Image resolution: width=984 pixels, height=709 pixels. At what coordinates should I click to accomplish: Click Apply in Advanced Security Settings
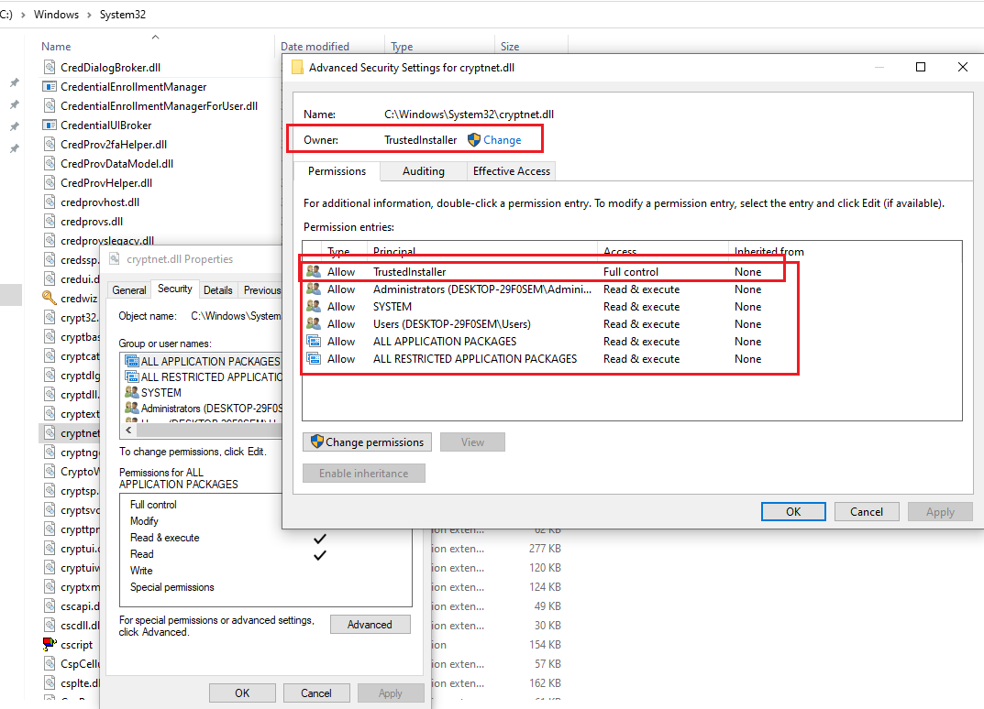pos(940,511)
